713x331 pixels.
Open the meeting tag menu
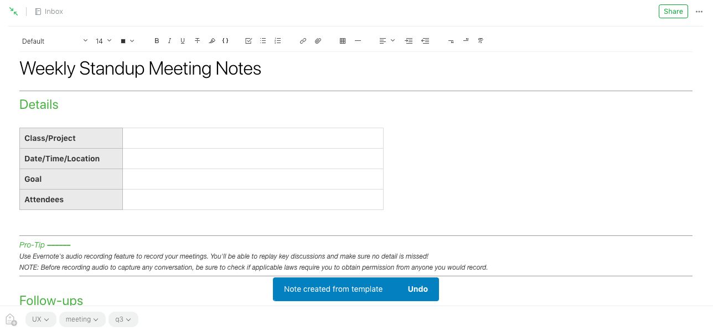(82, 319)
